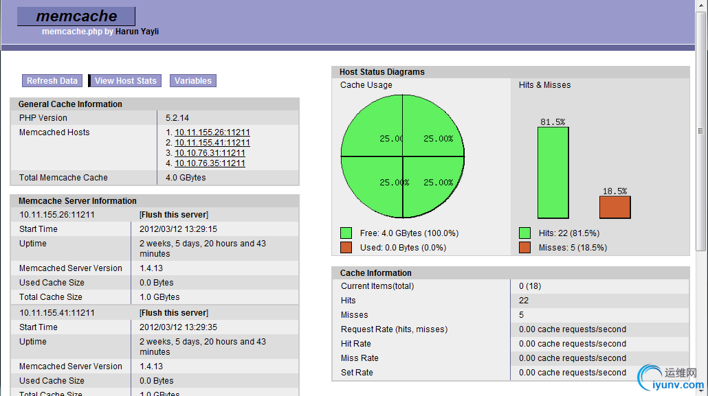This screenshot has width=708, height=396.
Task: Click the Host Status Diagrams header
Action: [511, 72]
